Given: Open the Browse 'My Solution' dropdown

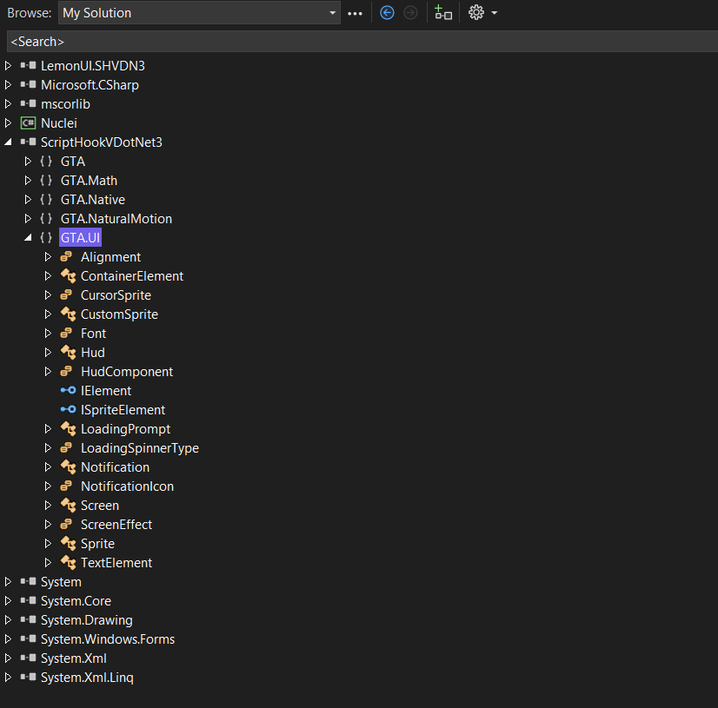Looking at the screenshot, I should [x=199, y=13].
